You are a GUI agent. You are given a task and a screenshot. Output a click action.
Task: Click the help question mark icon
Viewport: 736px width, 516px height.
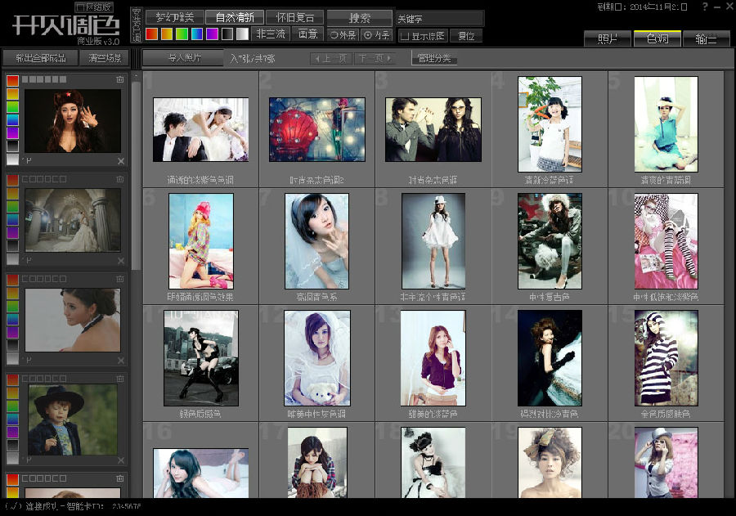704,7
